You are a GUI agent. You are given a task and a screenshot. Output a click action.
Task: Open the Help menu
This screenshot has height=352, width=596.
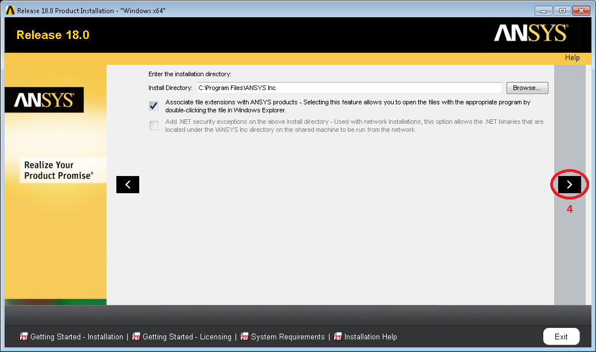(572, 57)
